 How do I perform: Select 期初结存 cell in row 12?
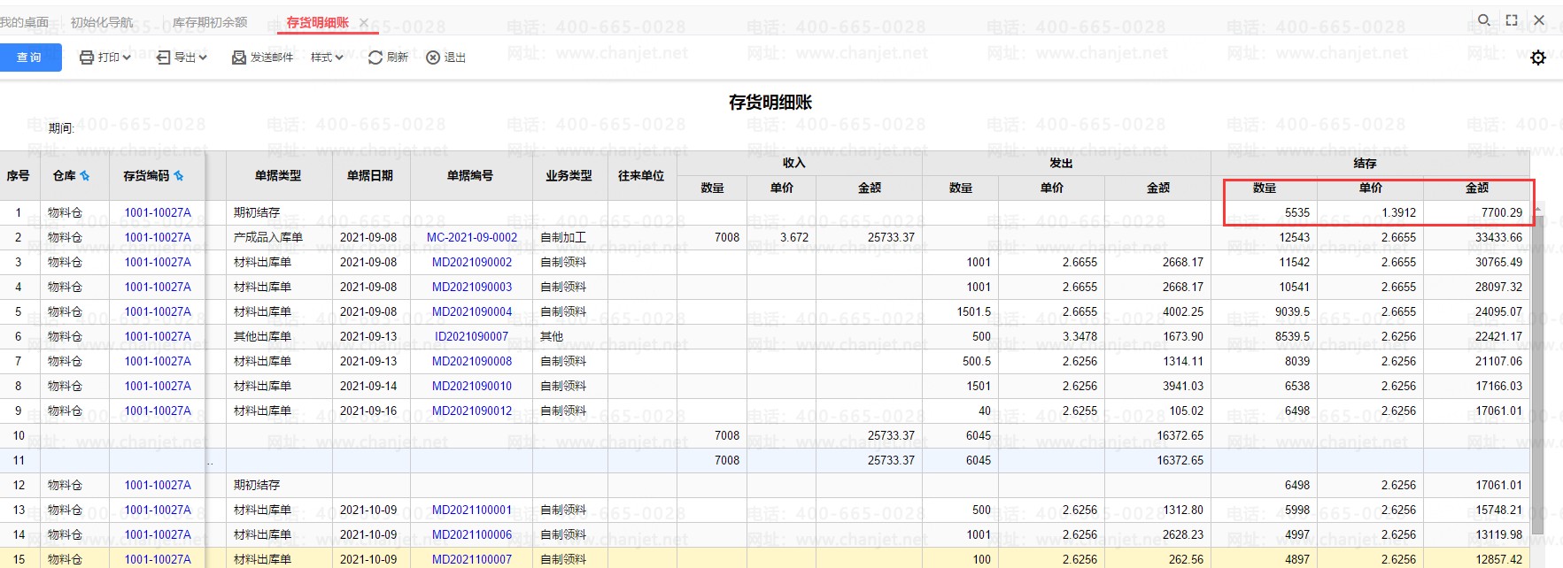[x=279, y=486]
